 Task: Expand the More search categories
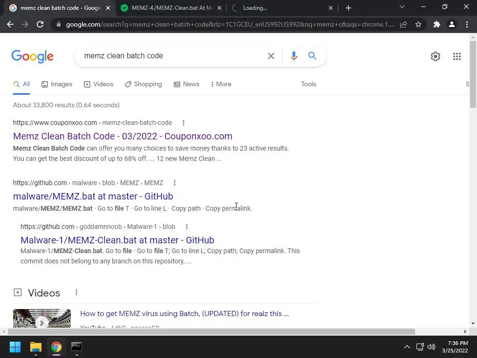click(x=221, y=84)
